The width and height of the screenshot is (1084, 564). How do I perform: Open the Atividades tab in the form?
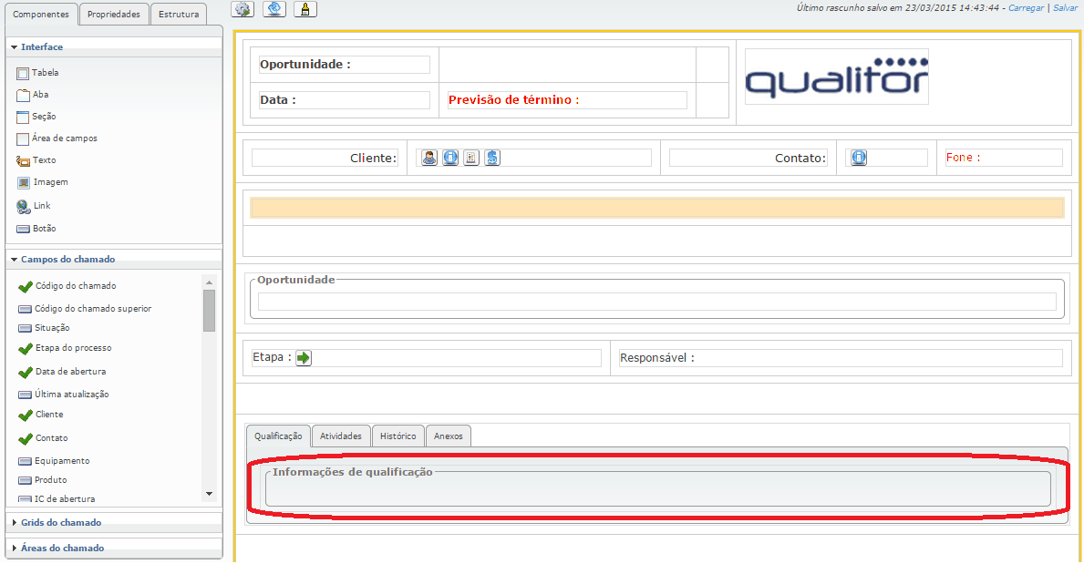point(341,436)
